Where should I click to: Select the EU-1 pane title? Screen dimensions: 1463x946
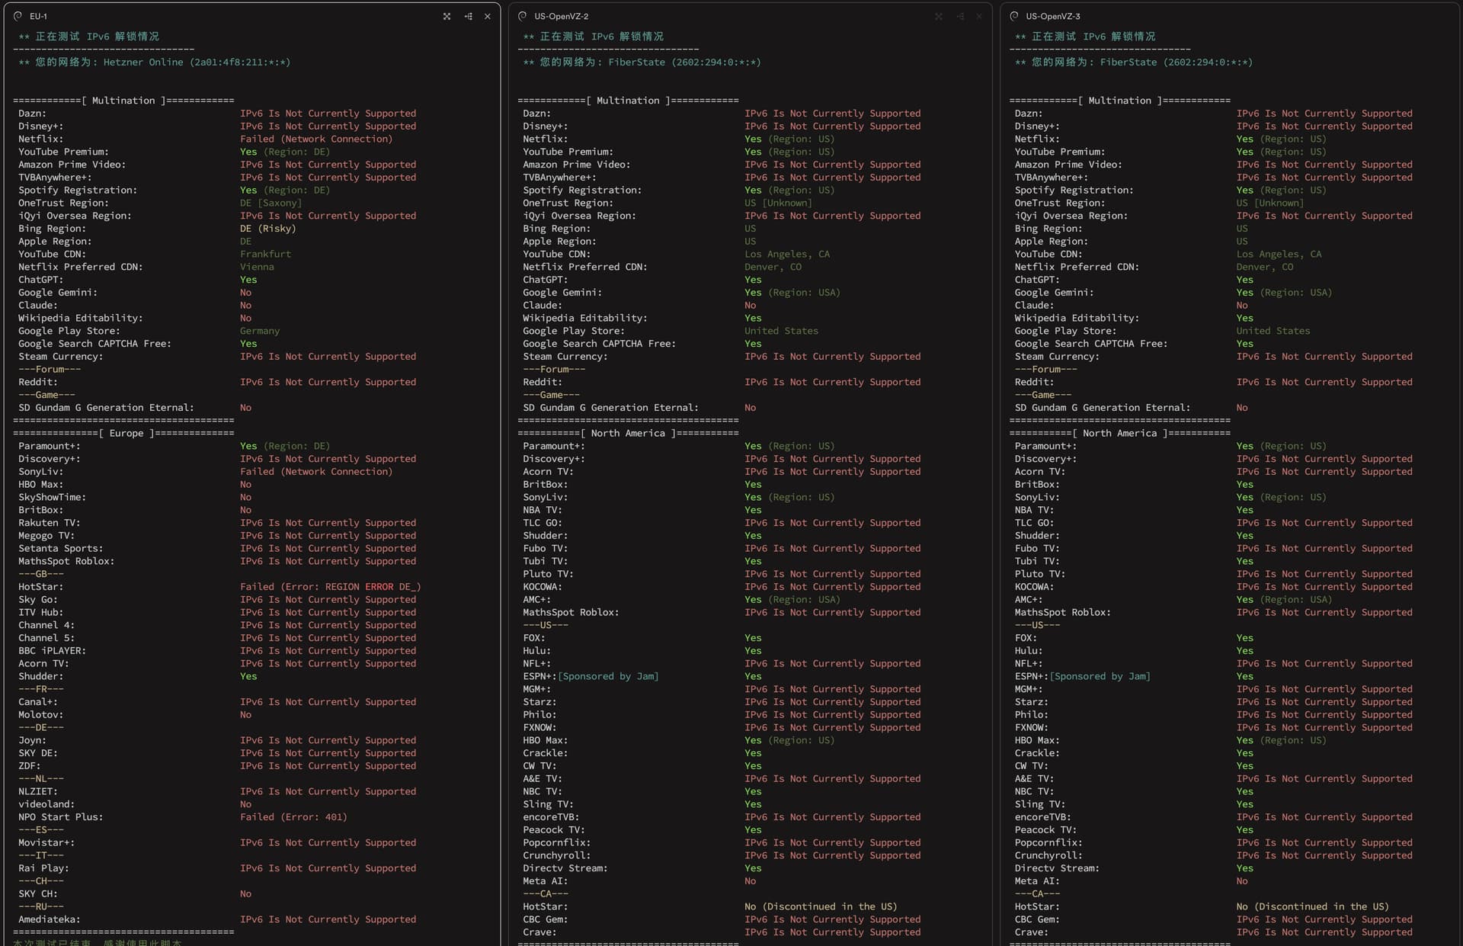38,16
